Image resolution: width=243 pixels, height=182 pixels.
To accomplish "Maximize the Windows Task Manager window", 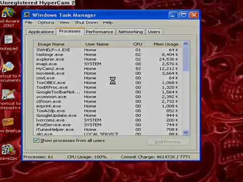I will pos(184,15).
